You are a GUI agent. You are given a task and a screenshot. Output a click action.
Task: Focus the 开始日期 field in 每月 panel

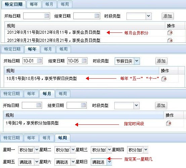point(32,105)
